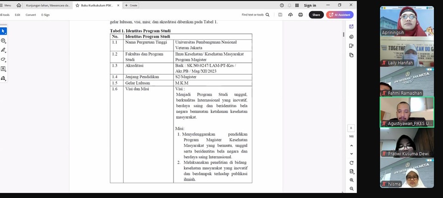Click the AI Assistant button

coord(340,15)
